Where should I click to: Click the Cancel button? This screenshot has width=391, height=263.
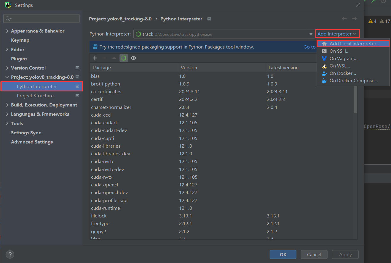point(314,254)
